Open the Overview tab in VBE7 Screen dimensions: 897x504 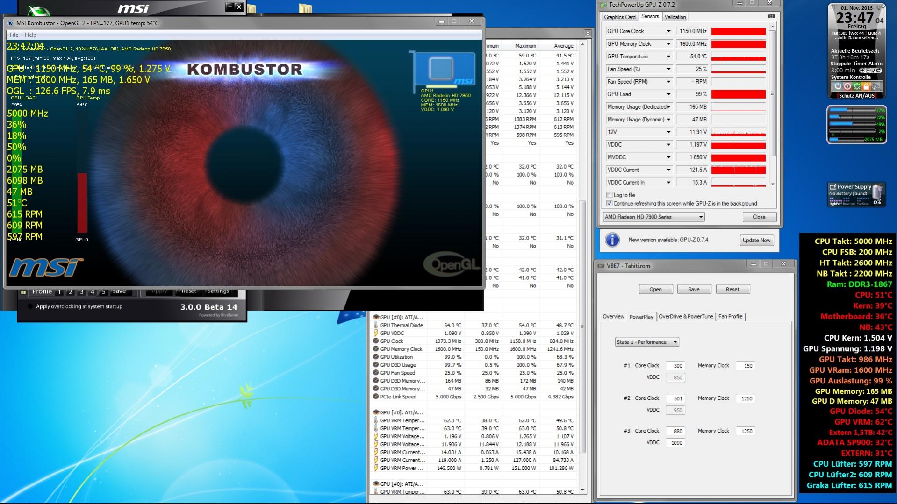613,317
